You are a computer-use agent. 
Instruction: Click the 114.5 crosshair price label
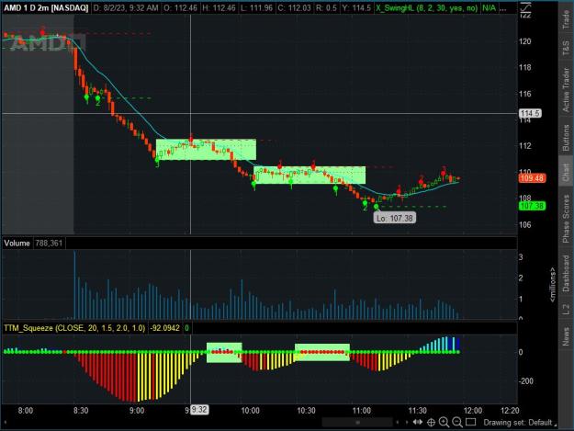tap(530, 113)
